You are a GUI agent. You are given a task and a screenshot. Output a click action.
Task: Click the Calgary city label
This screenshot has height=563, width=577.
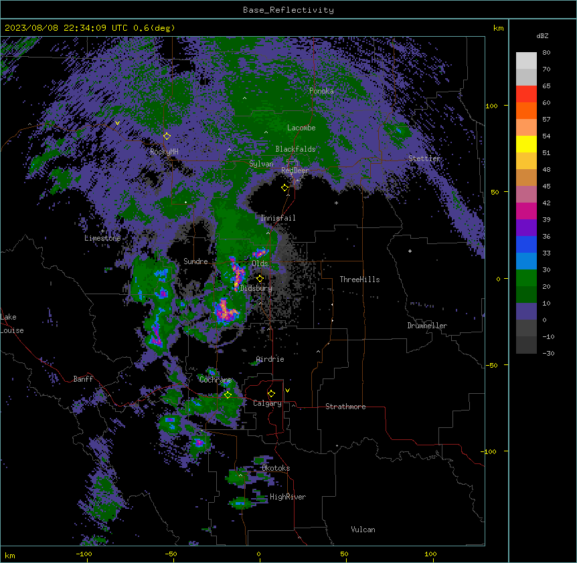pyautogui.click(x=267, y=403)
